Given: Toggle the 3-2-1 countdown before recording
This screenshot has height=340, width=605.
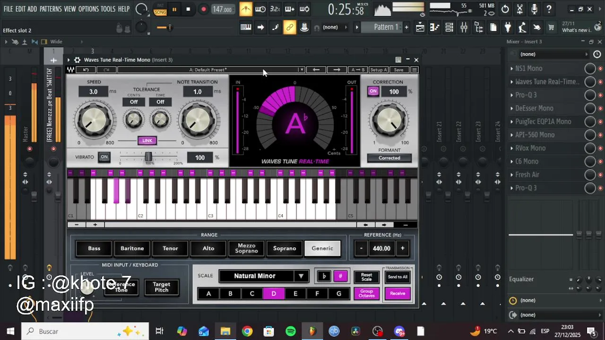Looking at the screenshot, I should pos(275,9).
